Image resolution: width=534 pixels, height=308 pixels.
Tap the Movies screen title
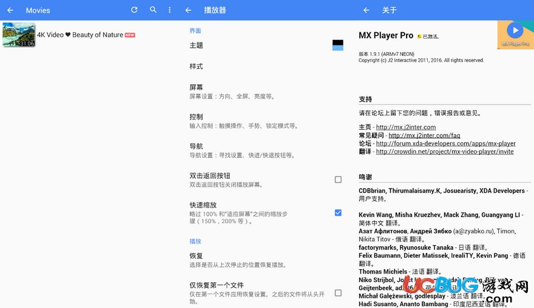[38, 10]
